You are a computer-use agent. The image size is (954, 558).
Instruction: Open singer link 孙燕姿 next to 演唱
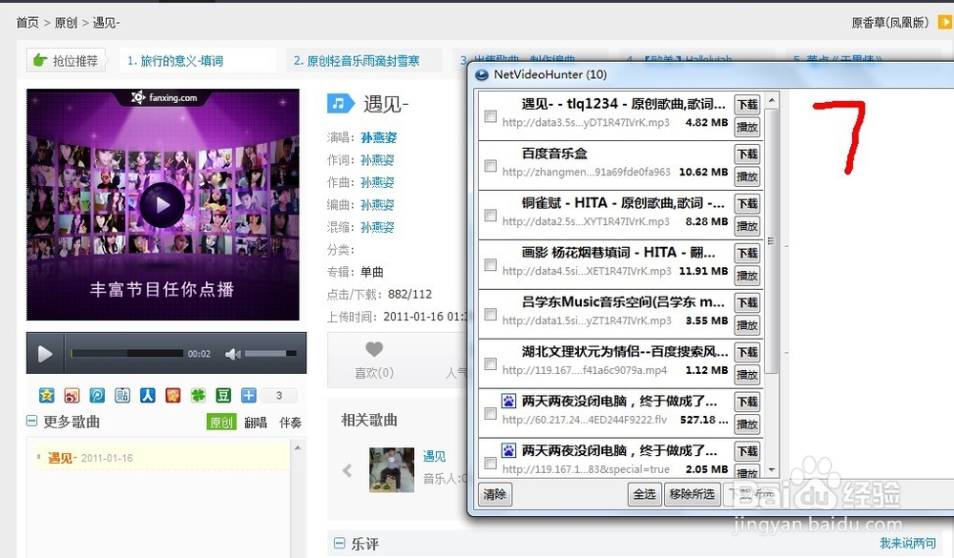pyautogui.click(x=379, y=137)
